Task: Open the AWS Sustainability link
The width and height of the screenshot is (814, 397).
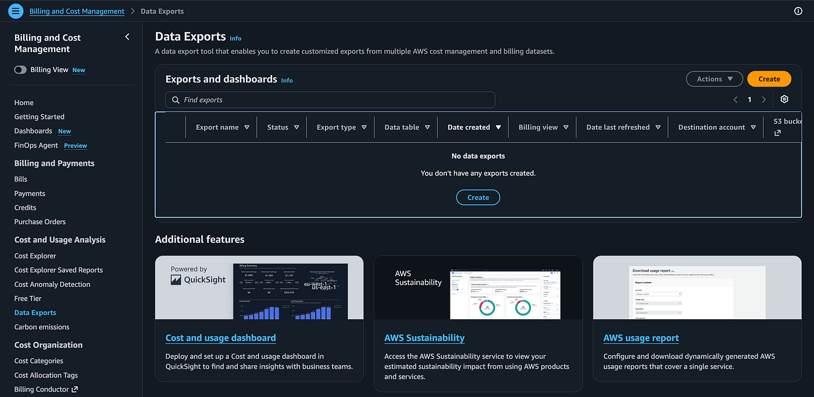Action: [x=424, y=338]
